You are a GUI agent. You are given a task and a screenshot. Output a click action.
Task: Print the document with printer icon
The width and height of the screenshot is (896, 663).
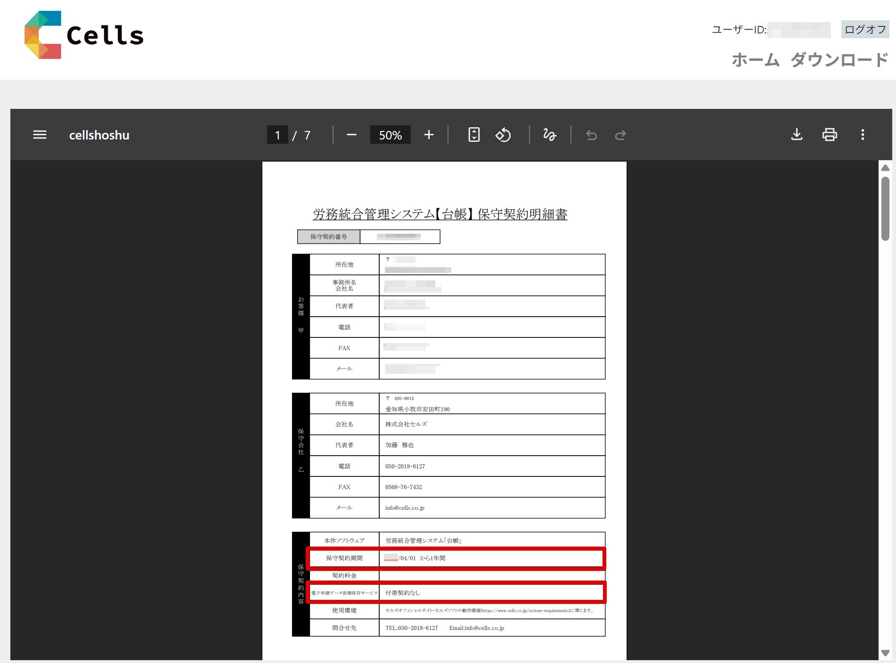point(830,135)
